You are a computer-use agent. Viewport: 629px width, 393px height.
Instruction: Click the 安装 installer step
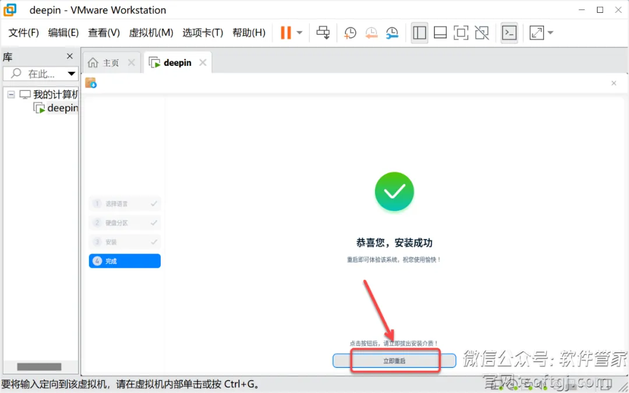point(125,242)
